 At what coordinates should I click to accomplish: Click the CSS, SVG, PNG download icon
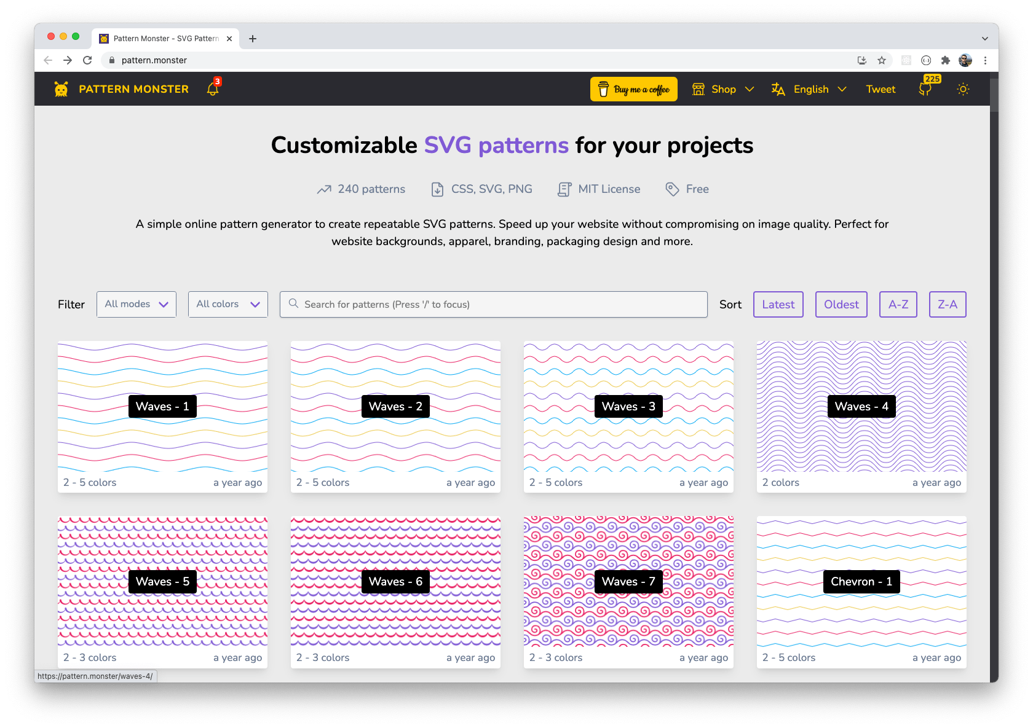[437, 189]
